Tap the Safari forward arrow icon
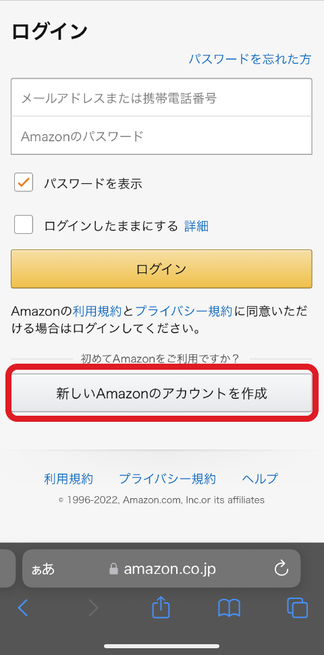The image size is (324, 655). (x=93, y=608)
